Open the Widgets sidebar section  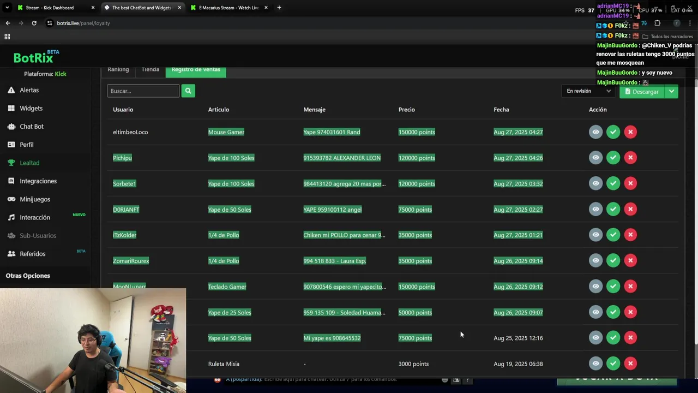pyautogui.click(x=25, y=108)
